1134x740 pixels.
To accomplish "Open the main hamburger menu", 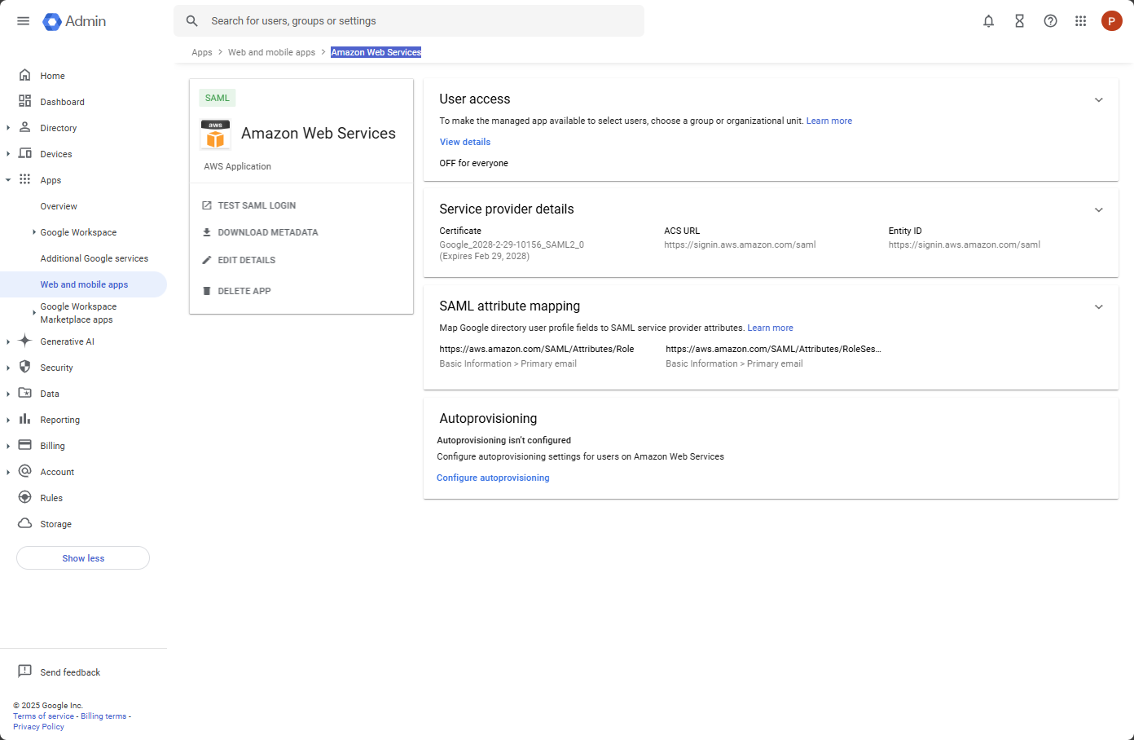I will pyautogui.click(x=23, y=21).
